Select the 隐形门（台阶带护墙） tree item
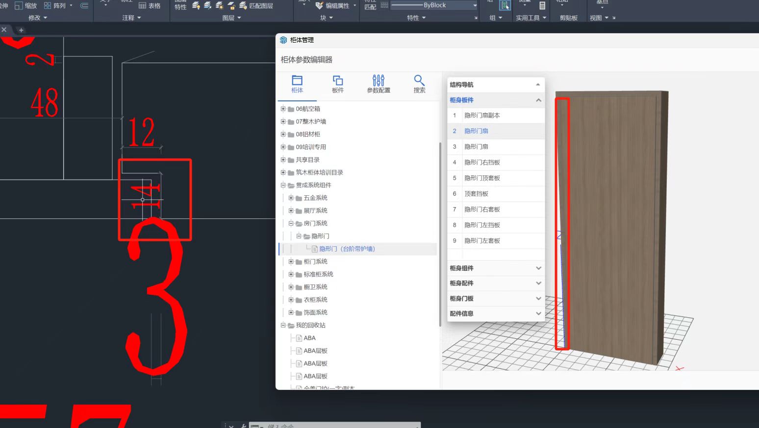The width and height of the screenshot is (759, 428). (x=347, y=249)
